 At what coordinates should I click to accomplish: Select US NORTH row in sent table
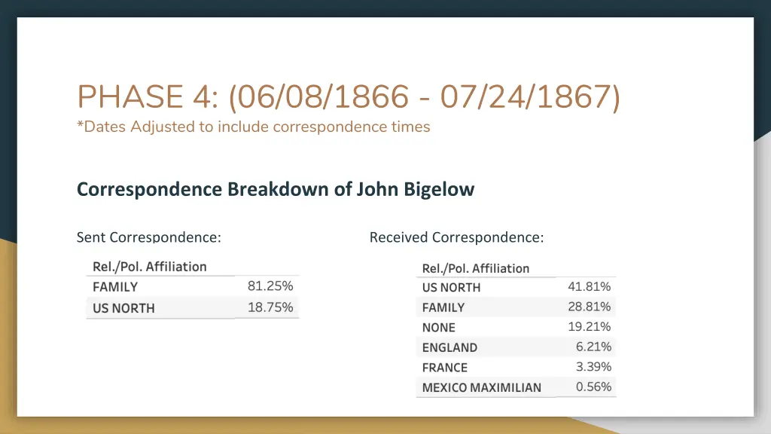pyautogui.click(x=193, y=307)
